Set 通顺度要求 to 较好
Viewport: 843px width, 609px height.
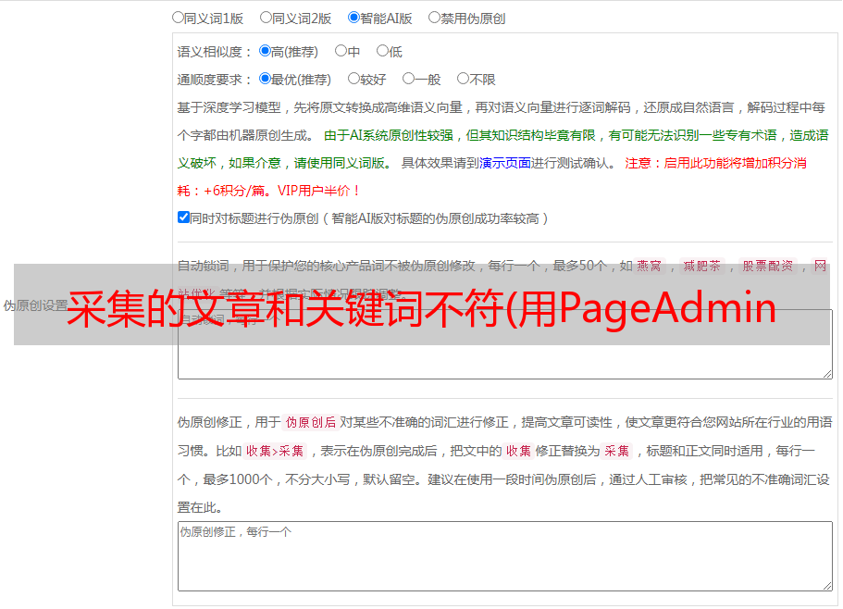(353, 79)
